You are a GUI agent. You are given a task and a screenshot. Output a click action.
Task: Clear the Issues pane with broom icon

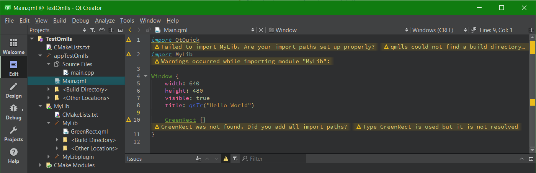(x=198, y=158)
